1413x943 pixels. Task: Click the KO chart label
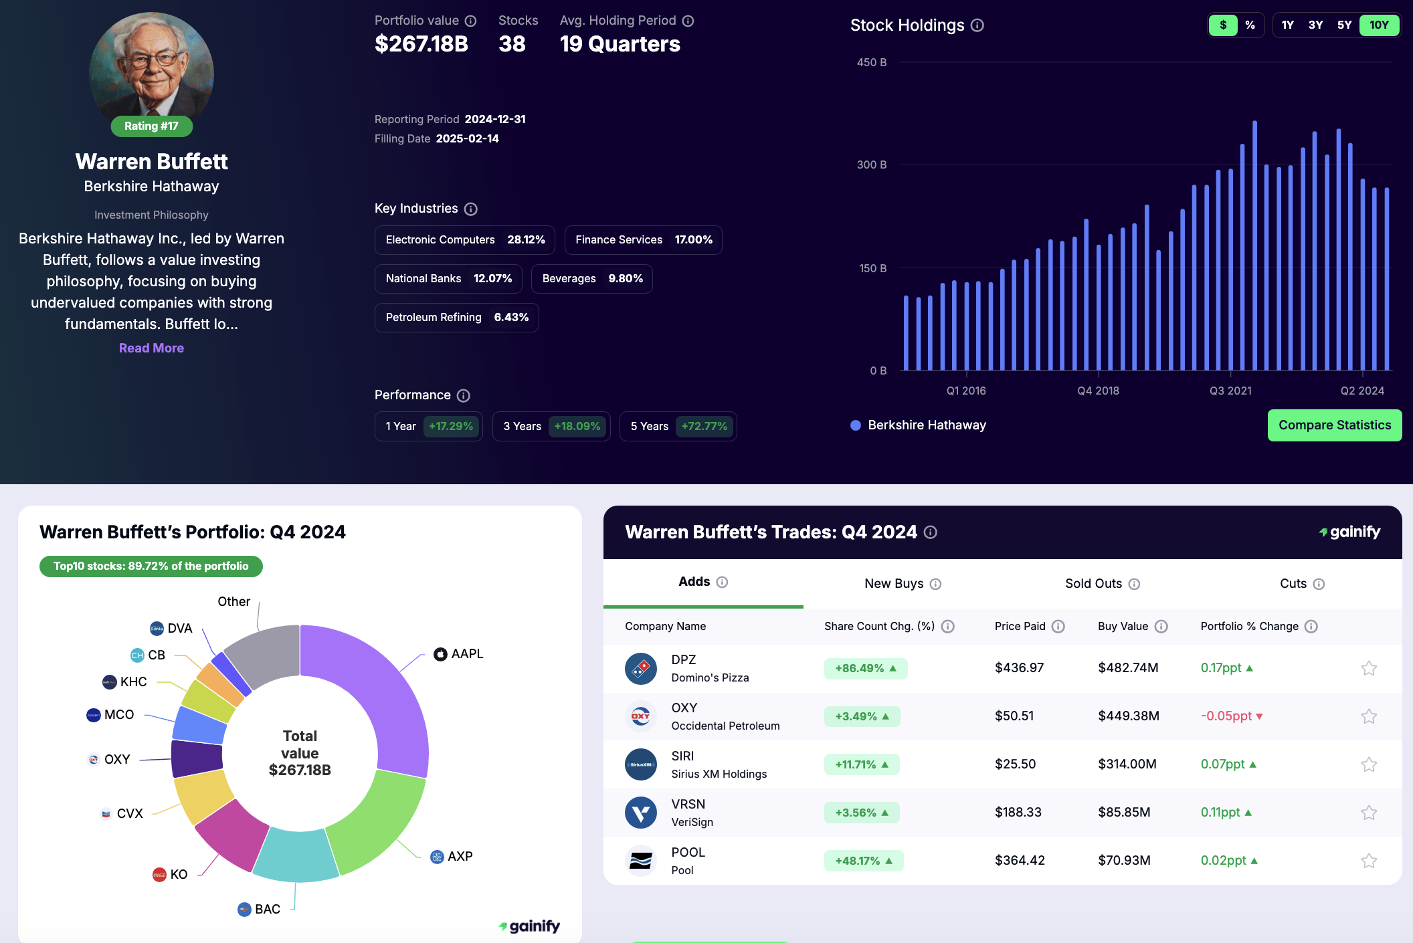pyautogui.click(x=170, y=875)
